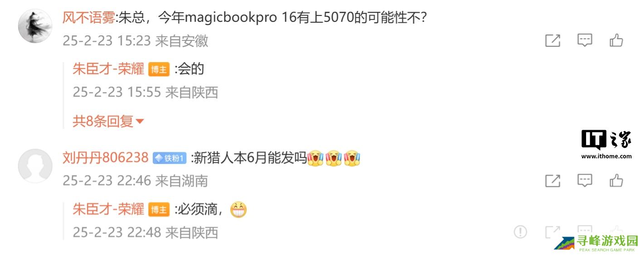The height and width of the screenshot is (255, 641).
Task: Like the comment from 风不语雾
Action: point(616,40)
